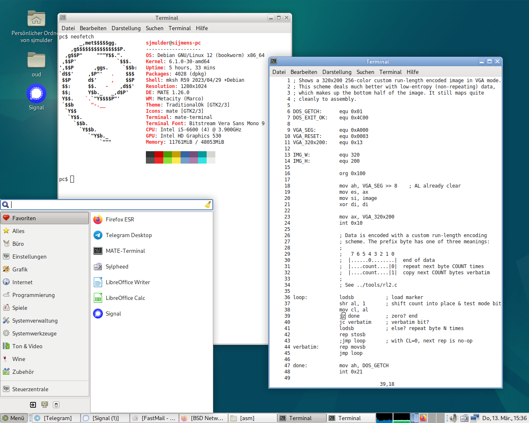Click the lock screen icon in the menu footer
This screenshot has width=529, height=423.
click(45, 405)
